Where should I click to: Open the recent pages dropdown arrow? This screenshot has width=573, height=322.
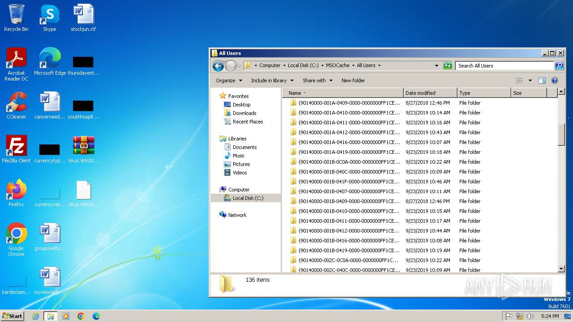(239, 66)
